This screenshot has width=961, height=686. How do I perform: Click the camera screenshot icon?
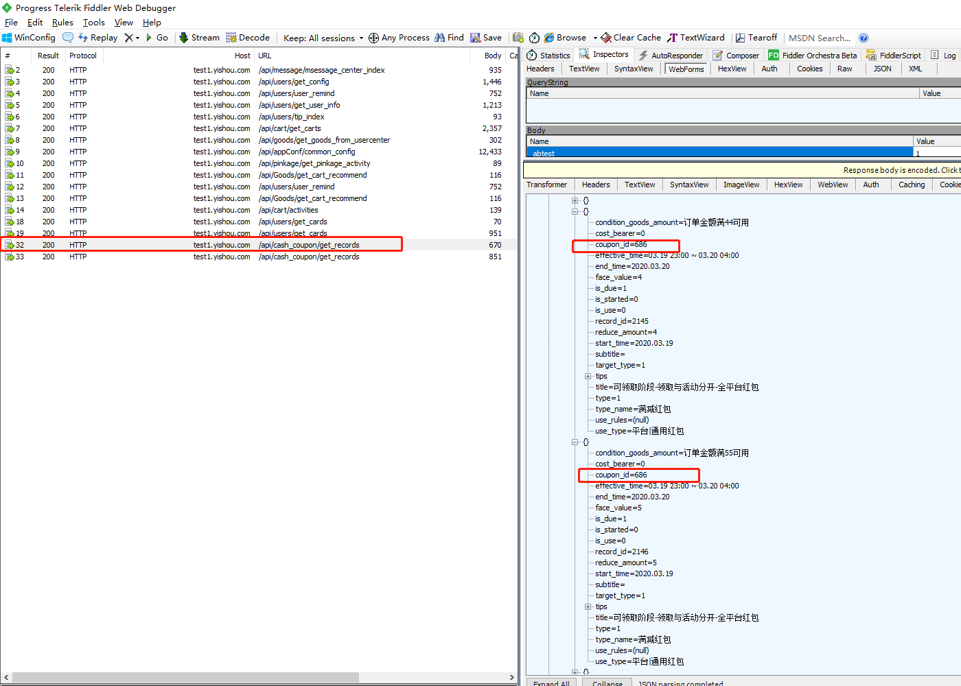point(518,38)
